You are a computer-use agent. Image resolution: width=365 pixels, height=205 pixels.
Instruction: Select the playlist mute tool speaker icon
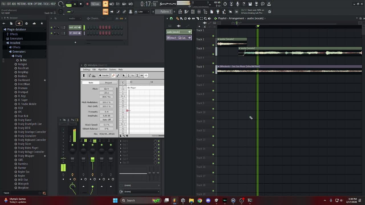click(x=189, y=18)
